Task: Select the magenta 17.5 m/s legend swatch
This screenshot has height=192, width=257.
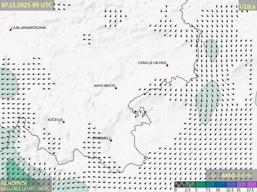Action: (251, 184)
